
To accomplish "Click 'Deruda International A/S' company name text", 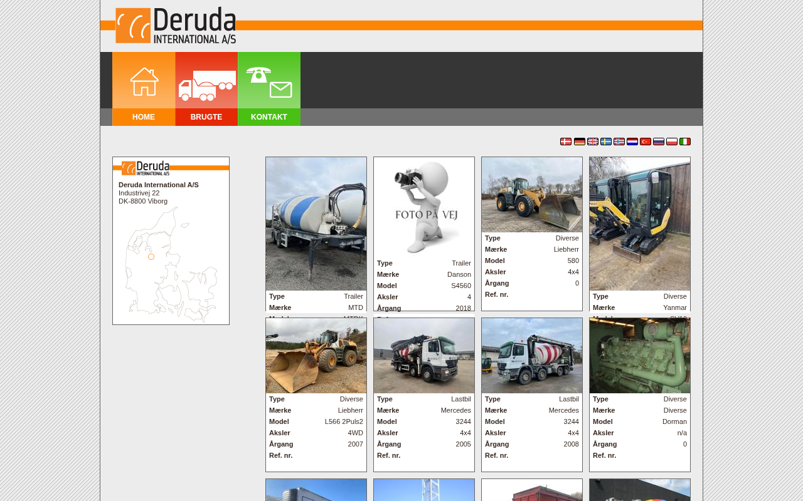I will pos(159,185).
